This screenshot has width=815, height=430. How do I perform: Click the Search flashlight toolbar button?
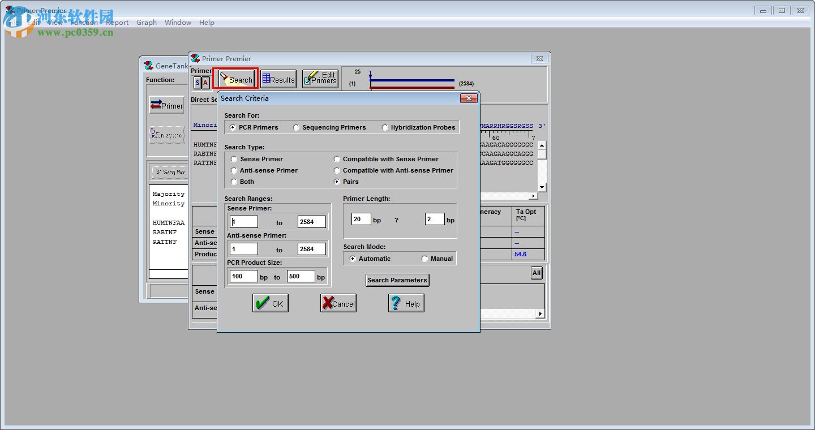(236, 79)
